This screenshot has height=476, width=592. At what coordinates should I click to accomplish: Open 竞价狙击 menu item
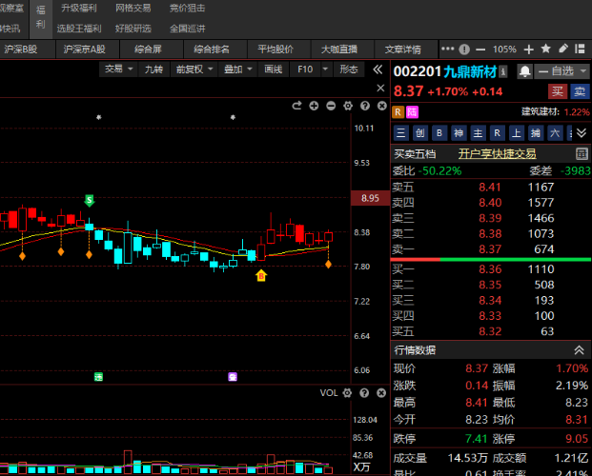pos(187,8)
